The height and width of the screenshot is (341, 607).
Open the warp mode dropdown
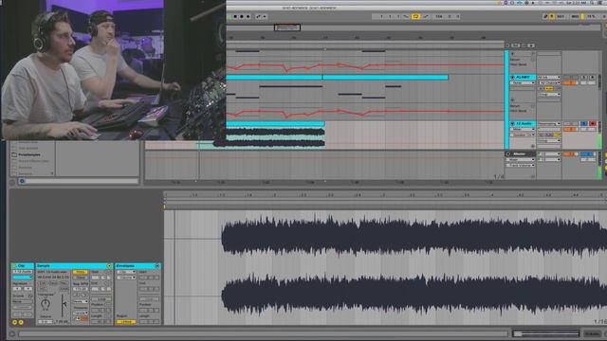[81, 301]
